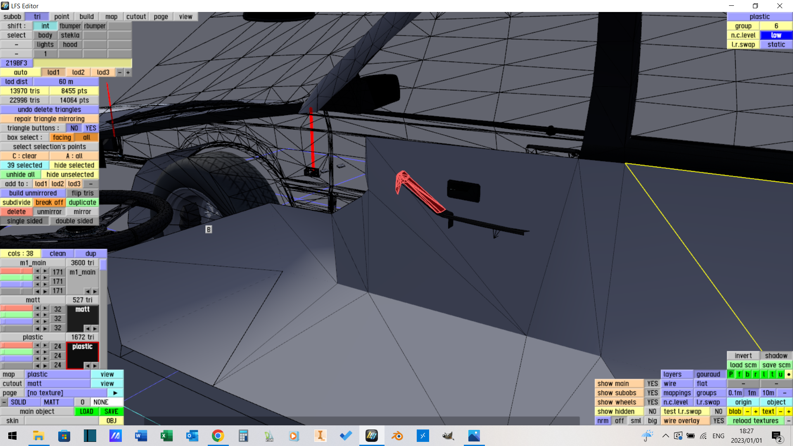Screen dimensions: 793x446
Task: Click the page texture play arrow
Action: 115,393
